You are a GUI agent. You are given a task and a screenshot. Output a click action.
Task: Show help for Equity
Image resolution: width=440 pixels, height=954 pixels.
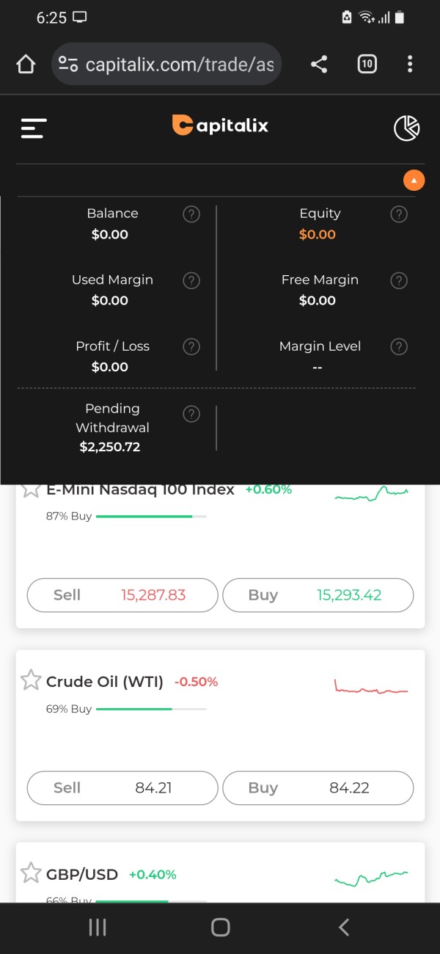pyautogui.click(x=398, y=214)
